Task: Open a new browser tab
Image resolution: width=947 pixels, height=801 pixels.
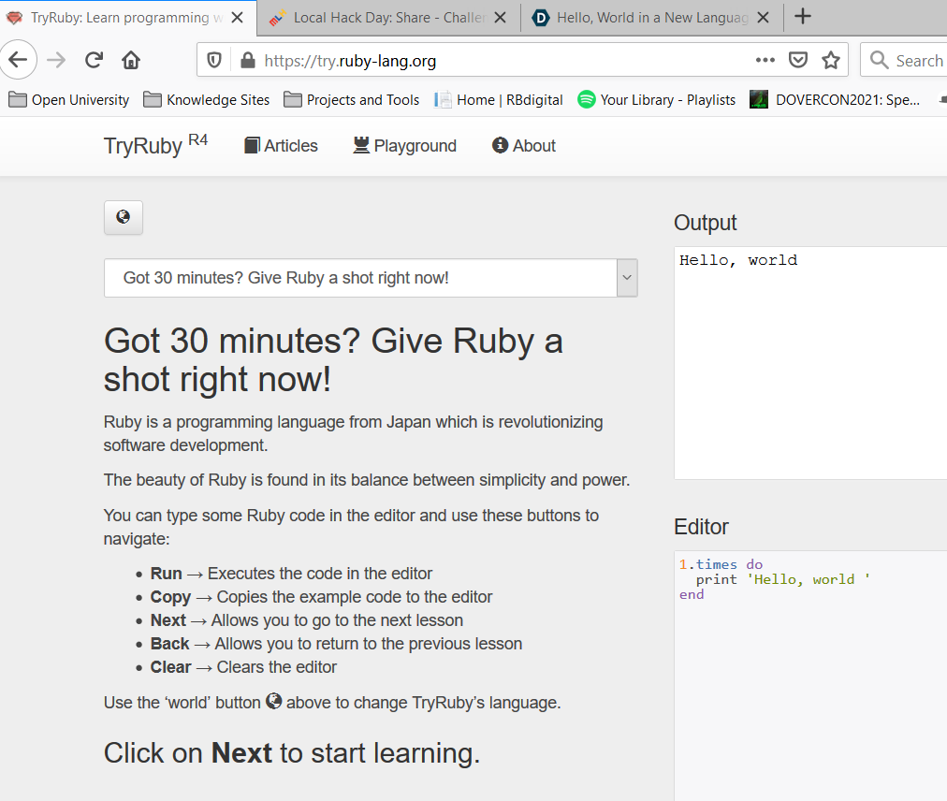Action: tap(803, 16)
